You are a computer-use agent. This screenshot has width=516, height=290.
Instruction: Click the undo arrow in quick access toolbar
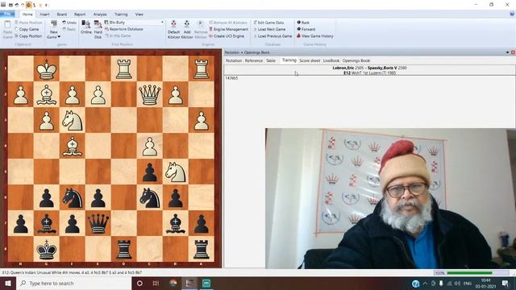coord(16,5)
